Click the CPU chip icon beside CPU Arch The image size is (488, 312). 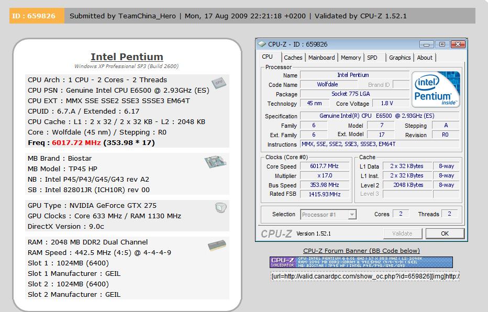pyautogui.click(x=219, y=83)
